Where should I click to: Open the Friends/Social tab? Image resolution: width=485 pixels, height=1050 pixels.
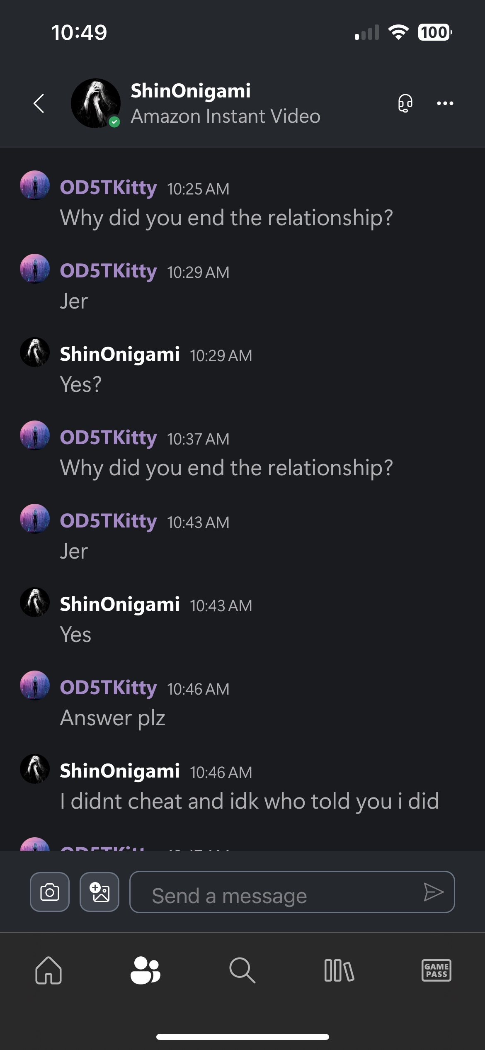point(145,970)
